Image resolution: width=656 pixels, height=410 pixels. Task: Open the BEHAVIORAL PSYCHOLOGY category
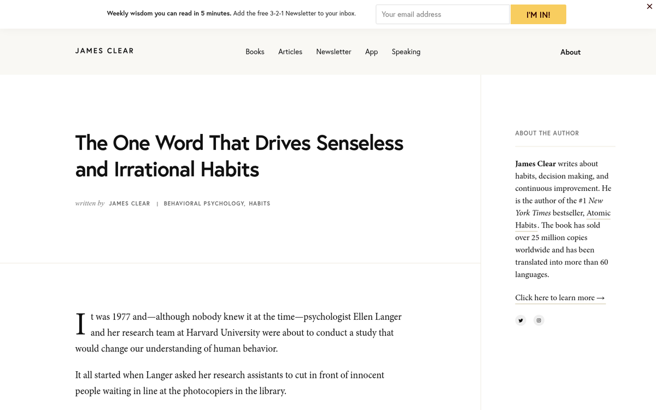point(204,203)
